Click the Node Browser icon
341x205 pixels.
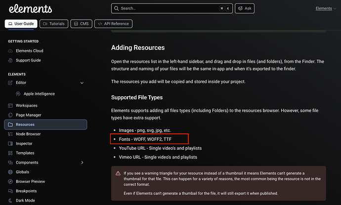click(10, 134)
